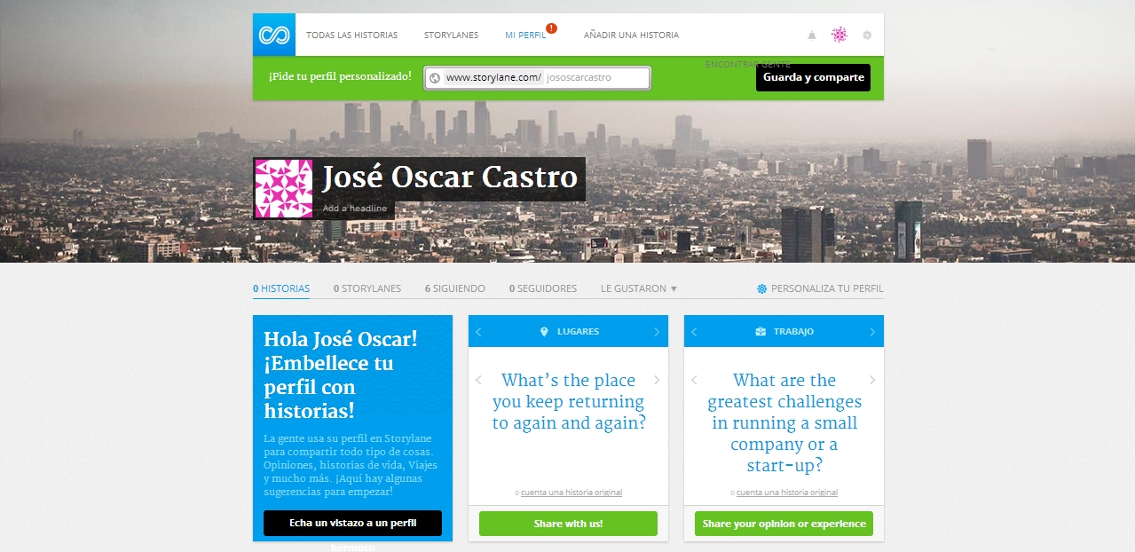
Task: Open the settings gear icon
Action: pyautogui.click(x=867, y=35)
